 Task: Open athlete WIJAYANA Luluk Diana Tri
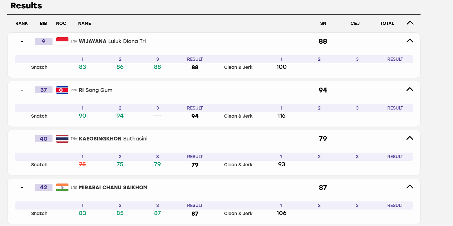112,41
